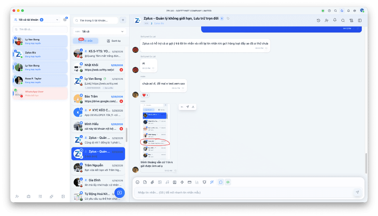378x216 pixels.
Task: Click the green connection status indicator
Action: click(x=323, y=11)
